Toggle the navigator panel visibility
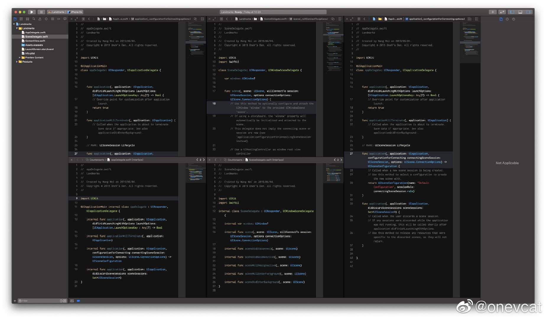 (512, 12)
